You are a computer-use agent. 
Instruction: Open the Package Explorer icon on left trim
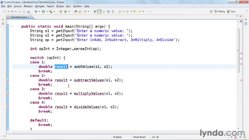[x=3, y=24]
